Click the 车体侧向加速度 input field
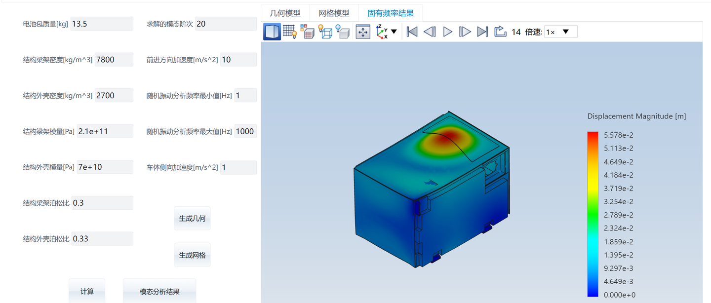This screenshot has width=711, height=303. coord(238,167)
